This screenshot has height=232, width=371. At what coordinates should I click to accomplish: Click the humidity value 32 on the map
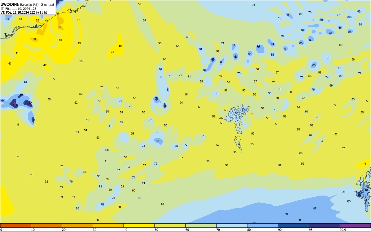(x=46, y=21)
